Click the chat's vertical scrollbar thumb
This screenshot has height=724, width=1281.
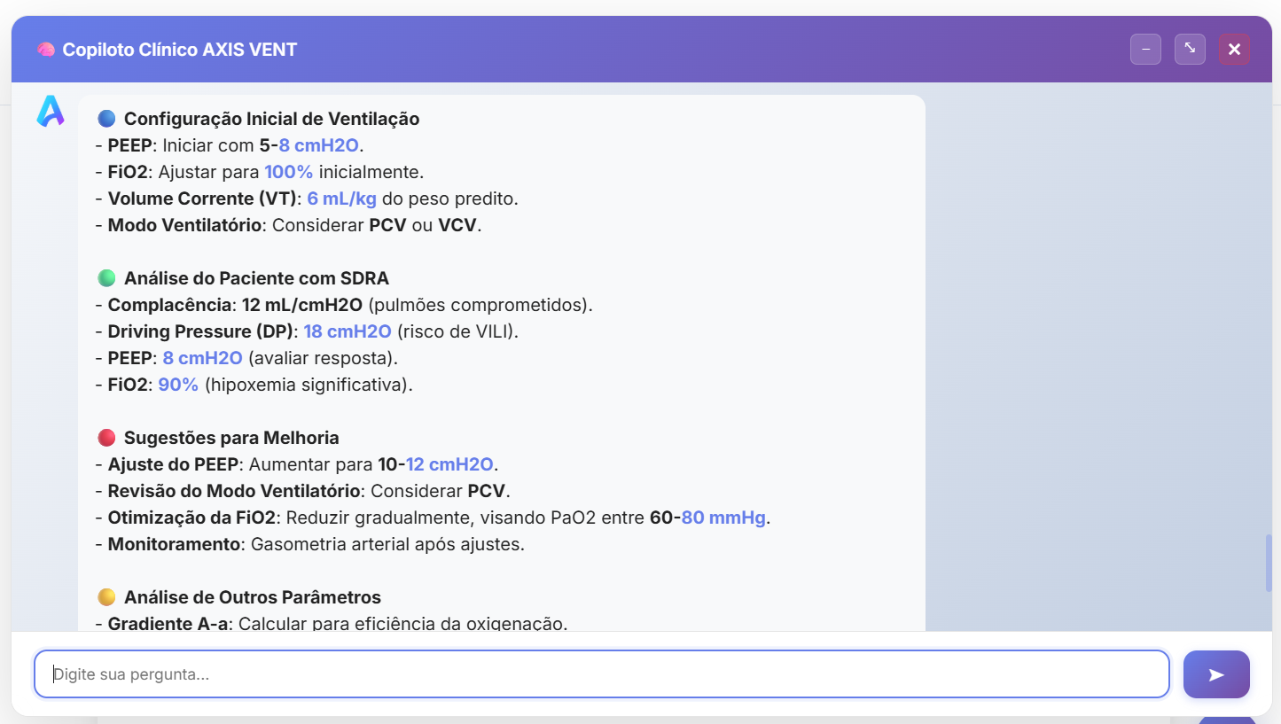(x=1269, y=563)
